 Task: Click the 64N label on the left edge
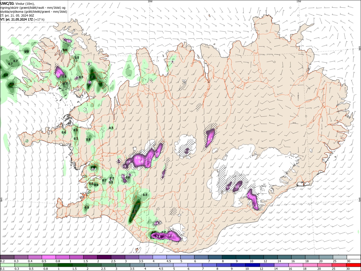pyautogui.click(x=1, y=200)
